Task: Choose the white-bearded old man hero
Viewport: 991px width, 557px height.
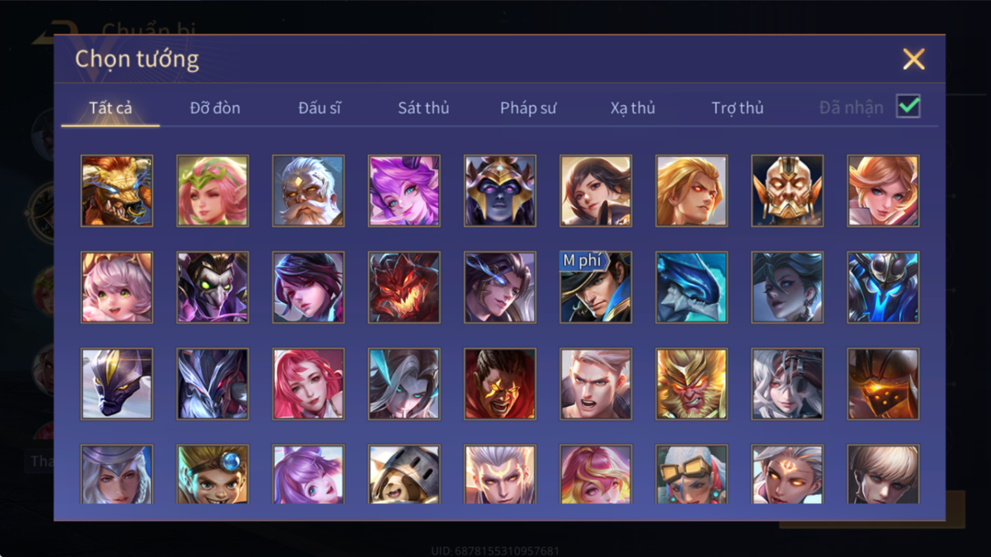Action: click(x=308, y=191)
